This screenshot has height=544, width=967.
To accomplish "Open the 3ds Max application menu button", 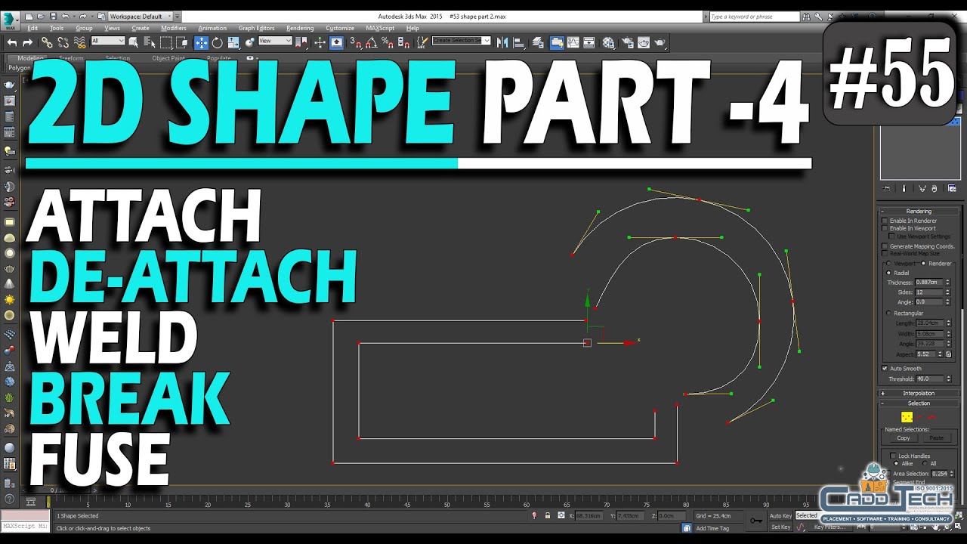I will tap(11, 21).
